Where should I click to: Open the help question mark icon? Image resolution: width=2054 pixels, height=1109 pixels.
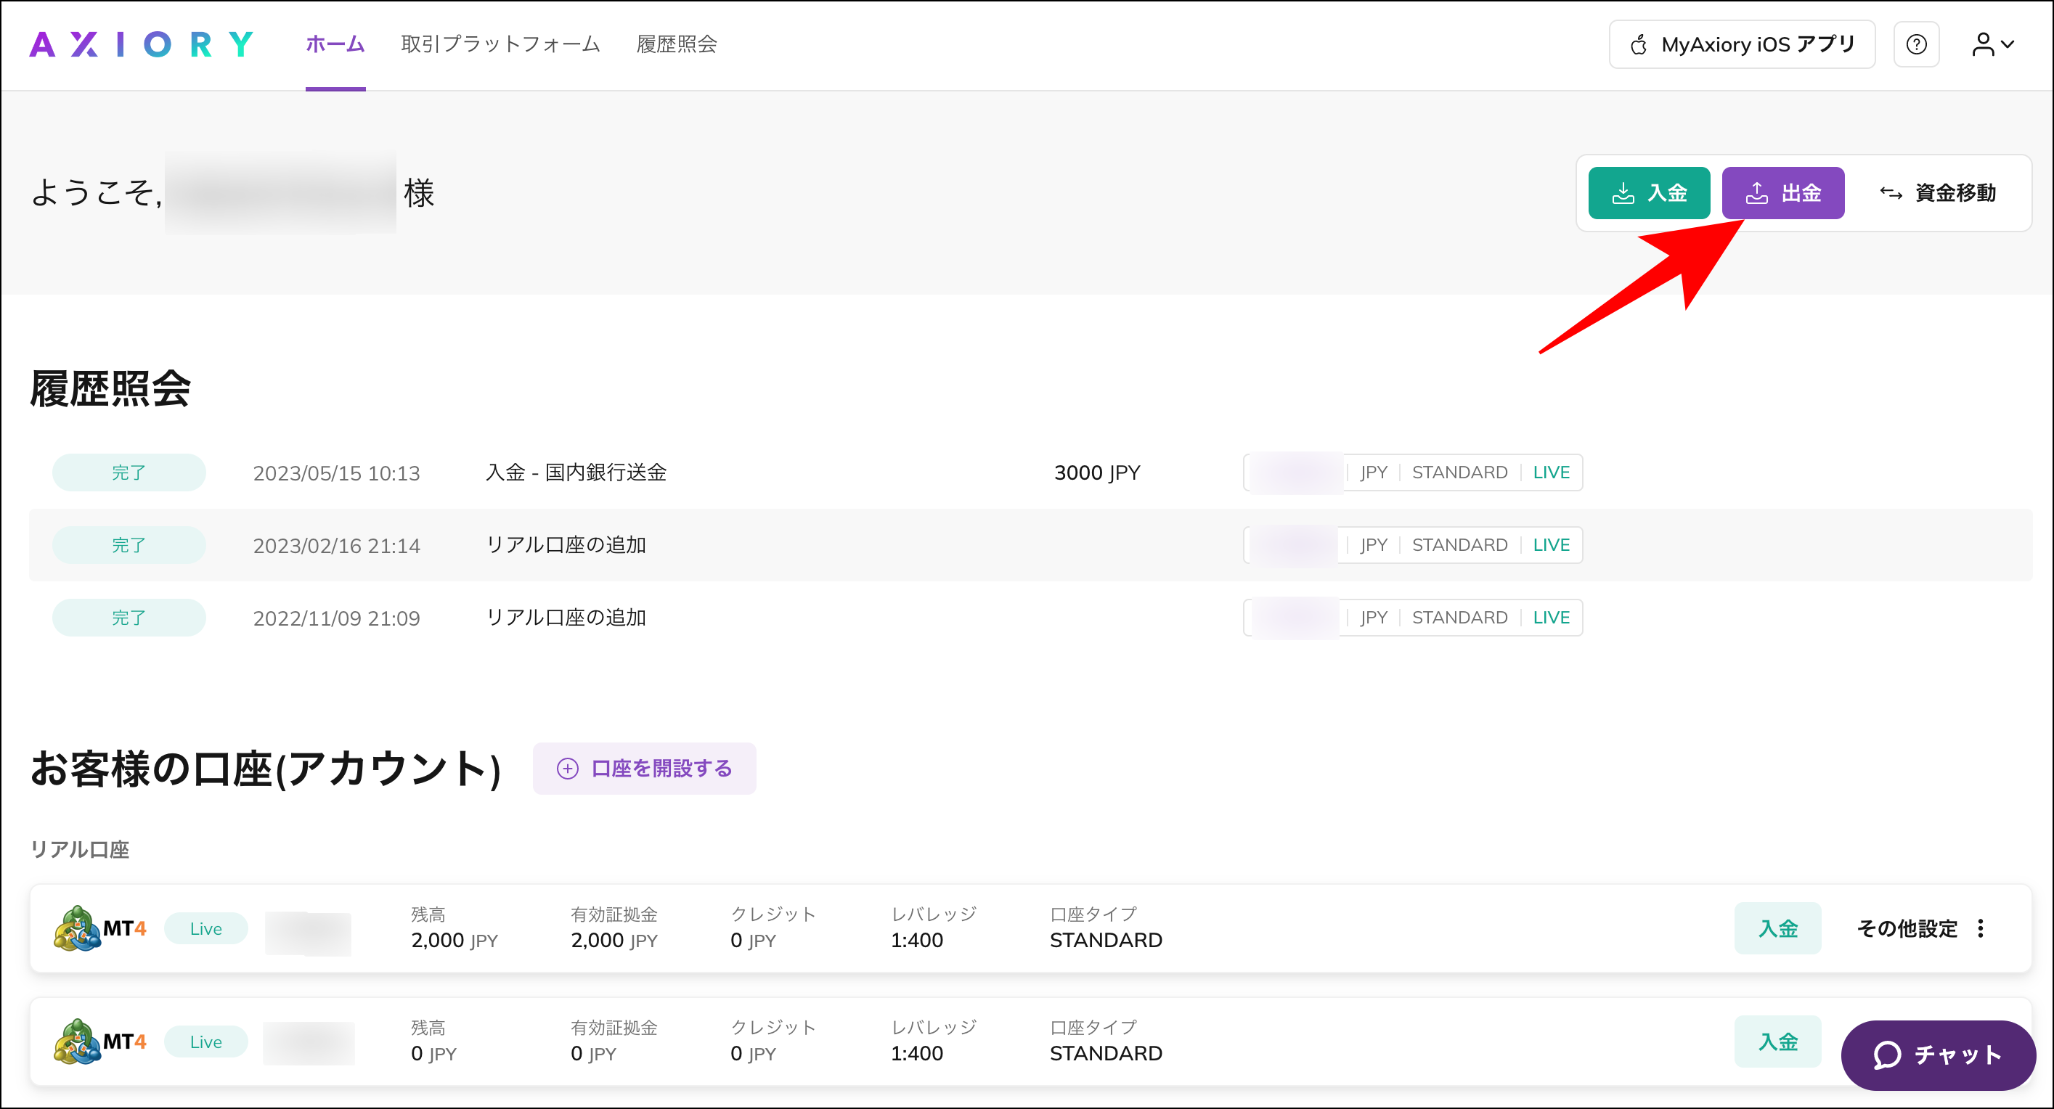1917,44
